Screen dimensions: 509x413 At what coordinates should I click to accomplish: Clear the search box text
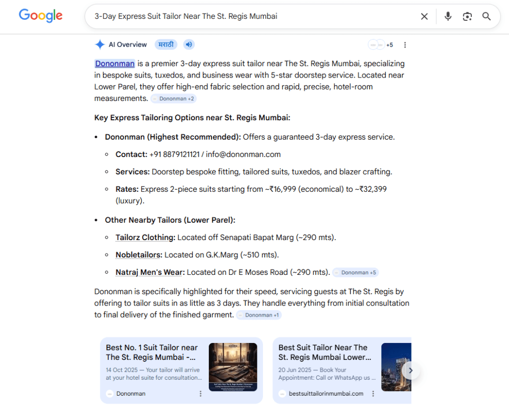point(424,16)
